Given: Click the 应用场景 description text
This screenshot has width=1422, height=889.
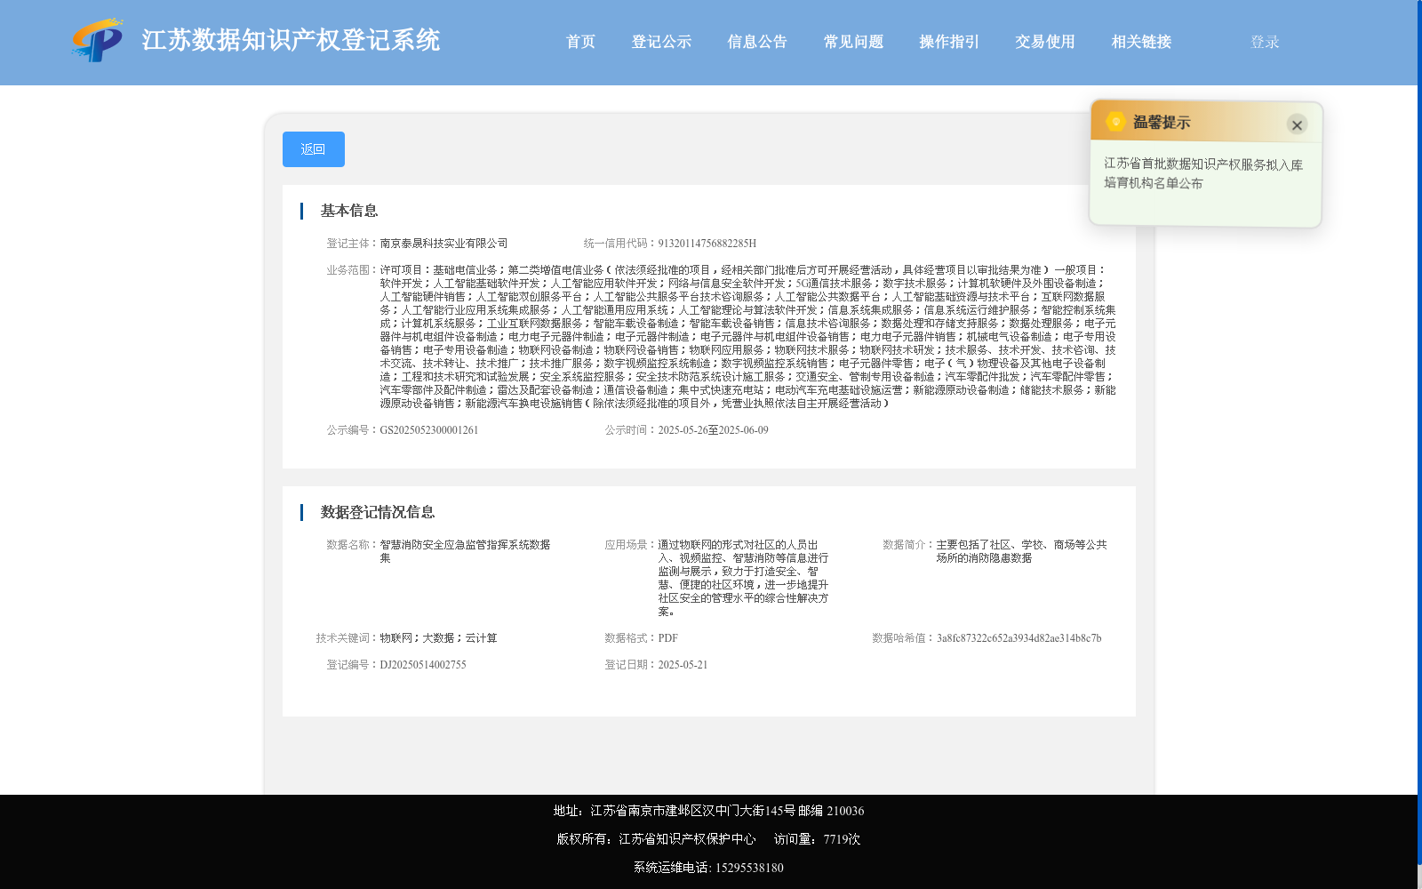Looking at the screenshot, I should tap(743, 578).
